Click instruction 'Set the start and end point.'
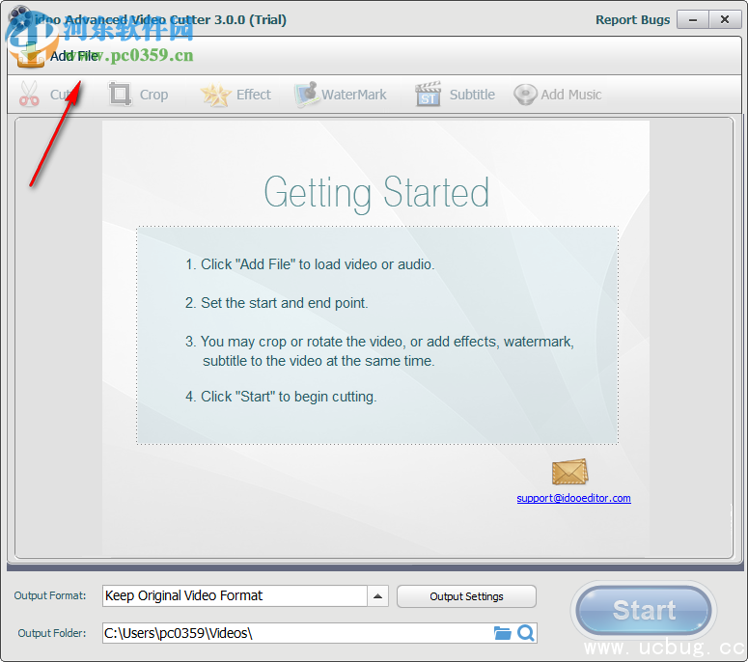748x662 pixels. [277, 303]
